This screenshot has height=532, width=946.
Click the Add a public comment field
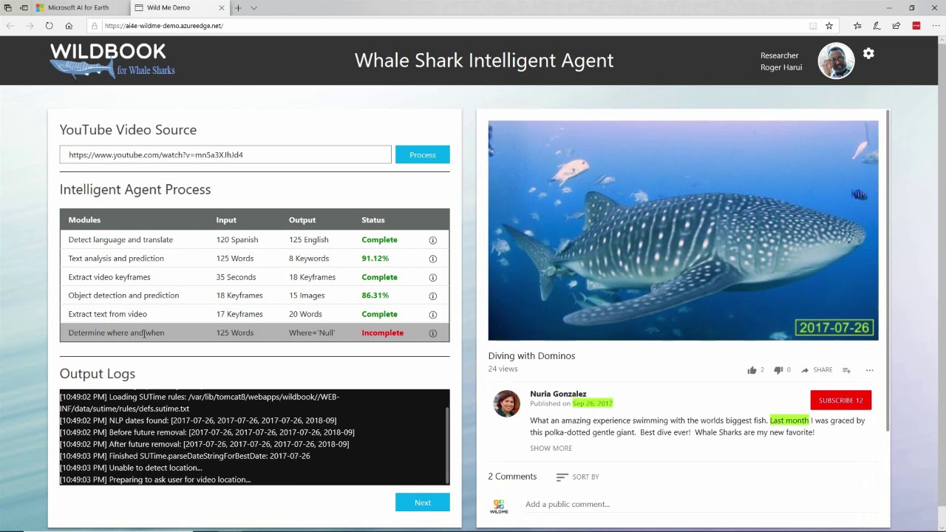701,505
